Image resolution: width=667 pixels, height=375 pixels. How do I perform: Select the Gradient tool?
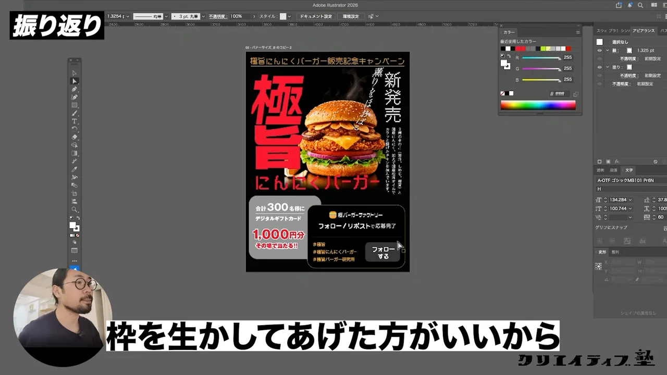tap(75, 153)
